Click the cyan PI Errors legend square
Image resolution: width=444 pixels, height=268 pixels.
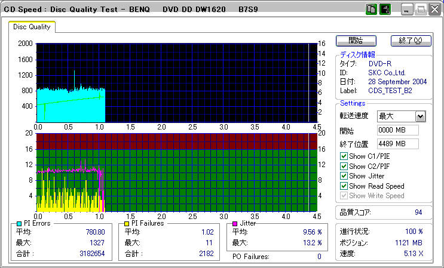(19, 223)
